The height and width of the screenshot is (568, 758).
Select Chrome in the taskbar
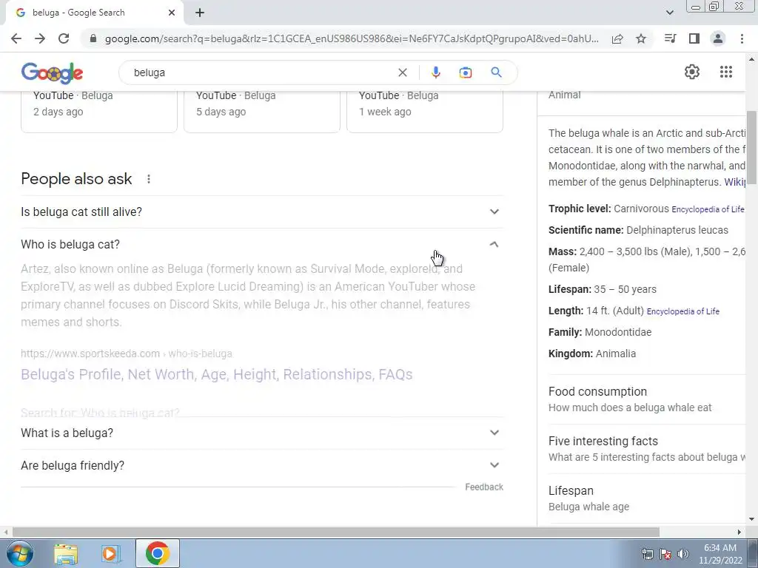coord(157,553)
